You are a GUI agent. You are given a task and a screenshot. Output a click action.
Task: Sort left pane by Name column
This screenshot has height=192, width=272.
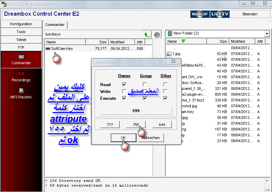pos(65,42)
